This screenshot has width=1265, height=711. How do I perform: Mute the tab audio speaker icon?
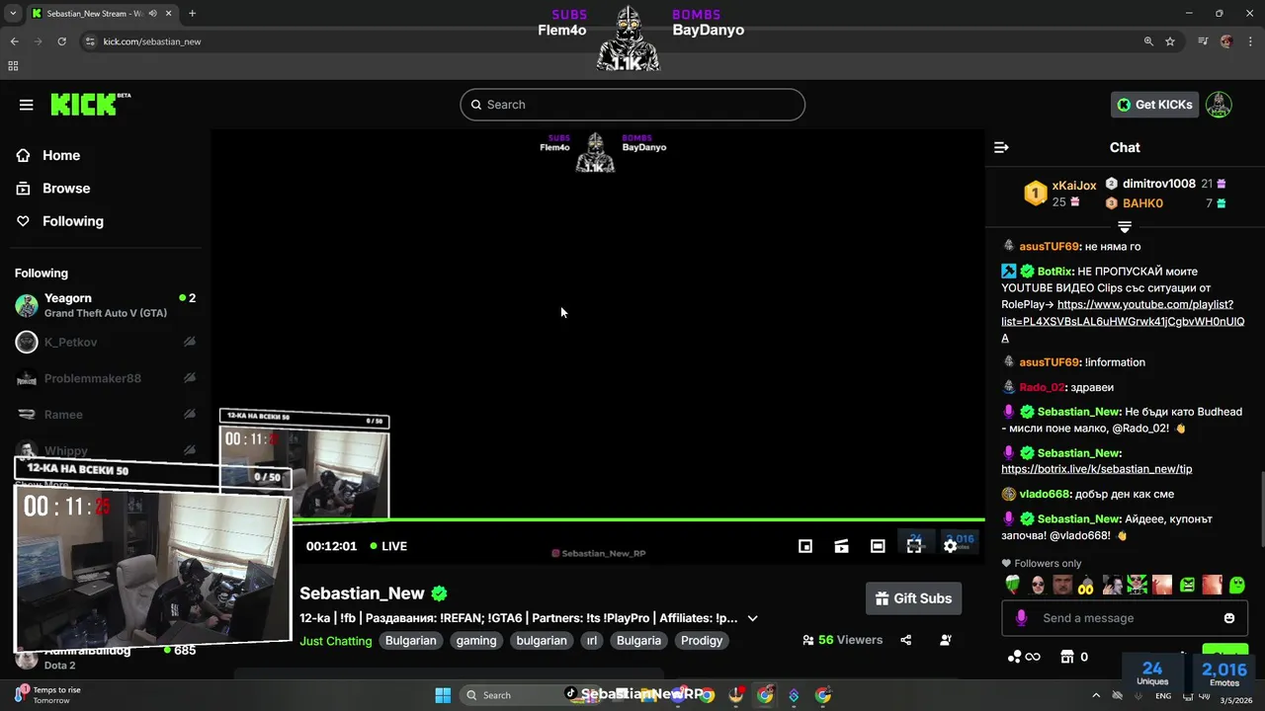coord(153,14)
